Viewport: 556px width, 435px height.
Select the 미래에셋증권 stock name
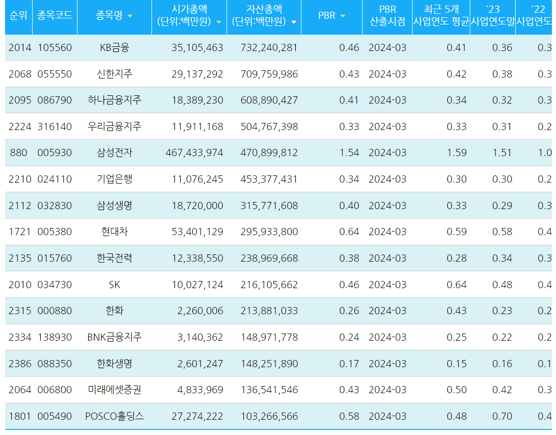(115, 390)
